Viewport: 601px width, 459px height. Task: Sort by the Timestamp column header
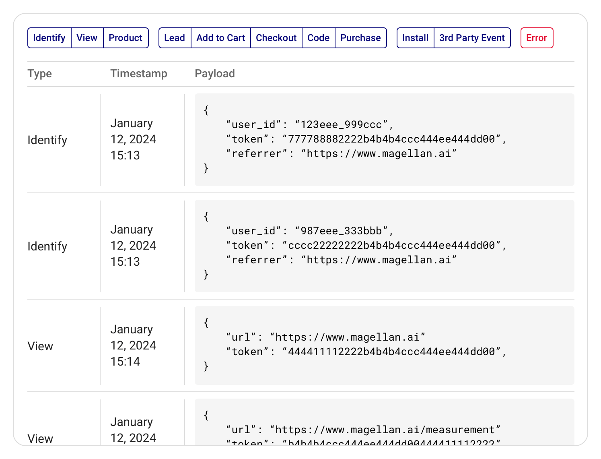138,74
